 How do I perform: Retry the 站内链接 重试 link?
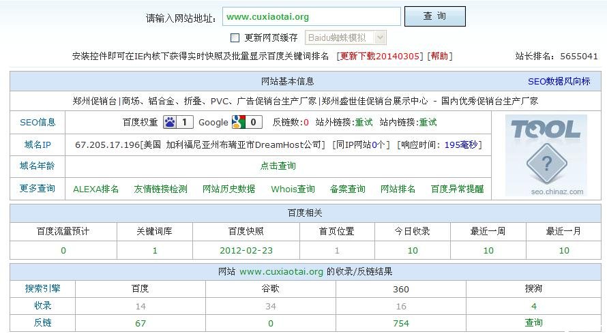(x=428, y=122)
